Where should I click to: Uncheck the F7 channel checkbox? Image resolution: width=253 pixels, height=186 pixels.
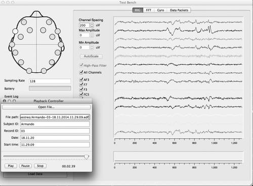pyautogui.click(x=81, y=84)
